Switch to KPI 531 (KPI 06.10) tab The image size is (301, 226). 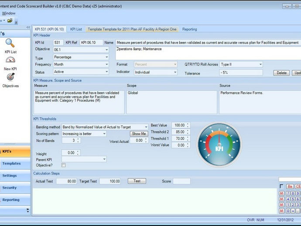tap(49, 29)
